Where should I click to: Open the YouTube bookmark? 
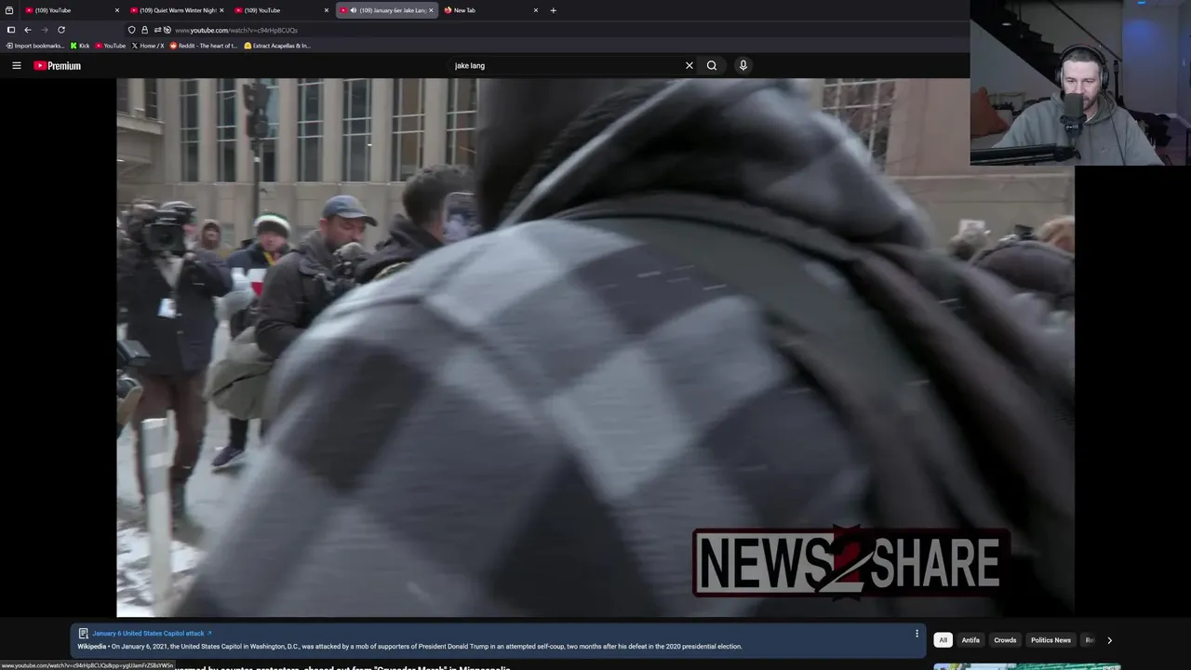(x=111, y=46)
